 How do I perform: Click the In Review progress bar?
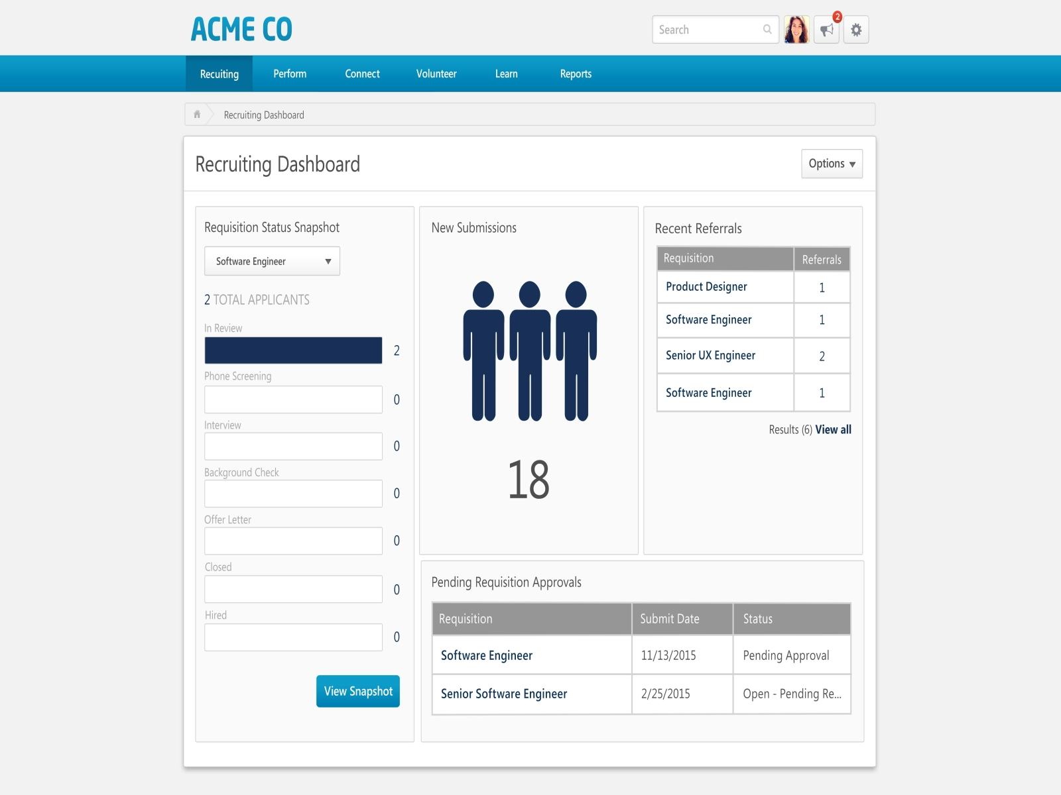click(x=293, y=350)
